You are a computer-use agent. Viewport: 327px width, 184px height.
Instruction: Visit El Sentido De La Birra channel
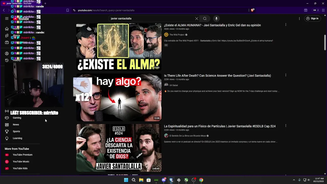pos(188,136)
